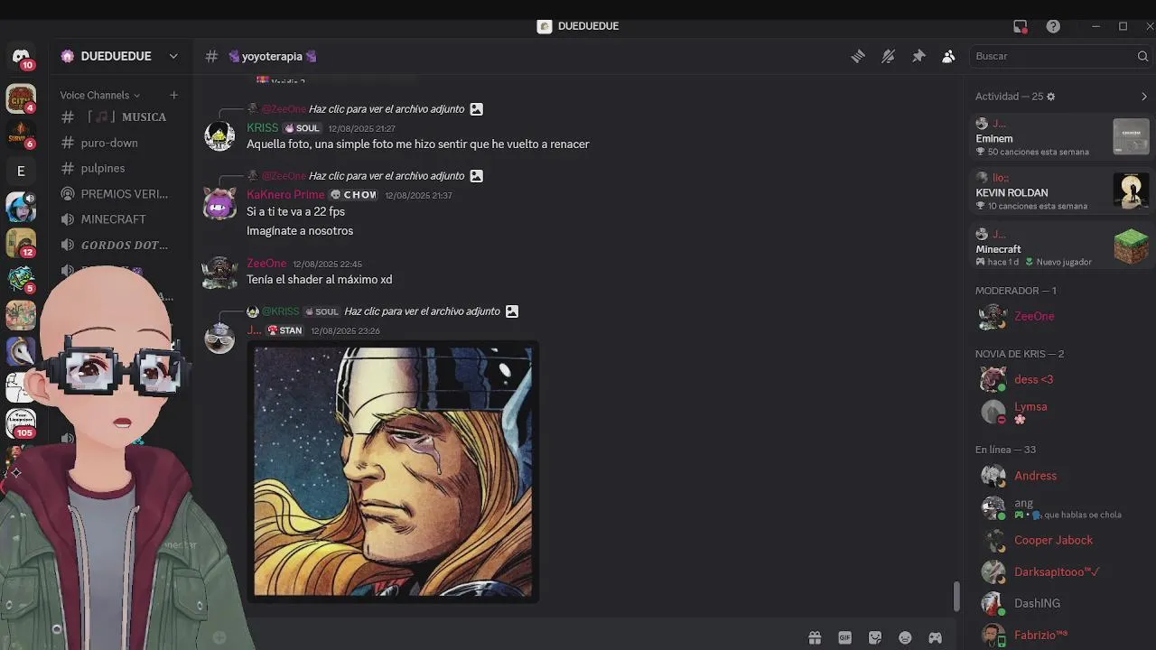Click KaKnero Prime's purple avatar

coord(219,203)
